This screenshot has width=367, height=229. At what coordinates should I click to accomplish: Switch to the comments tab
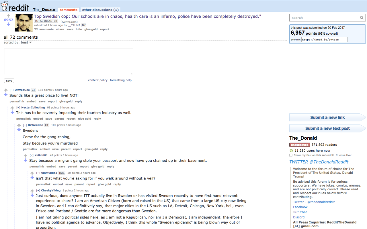click(x=69, y=10)
